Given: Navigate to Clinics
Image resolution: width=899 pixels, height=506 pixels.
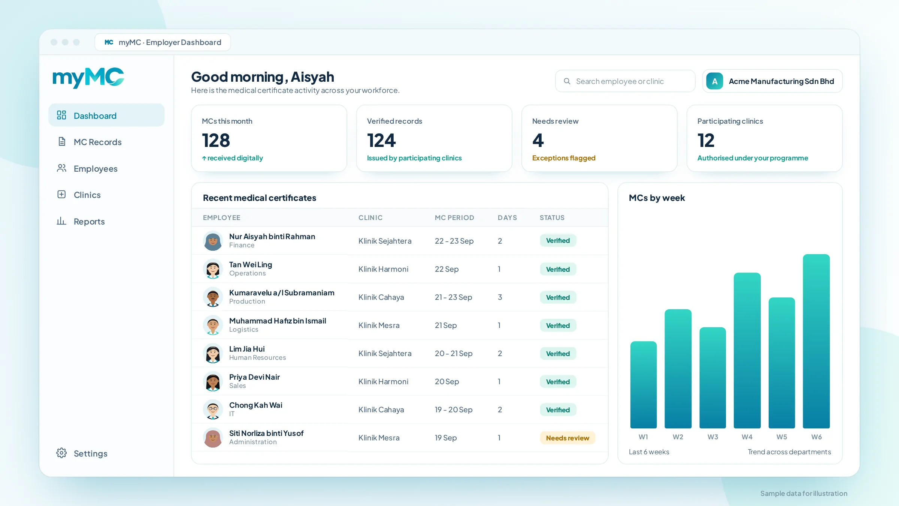Looking at the screenshot, I should coord(106,195).
